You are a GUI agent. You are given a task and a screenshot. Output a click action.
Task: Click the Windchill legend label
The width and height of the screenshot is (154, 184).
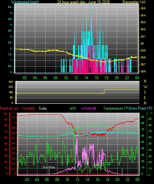point(88,108)
